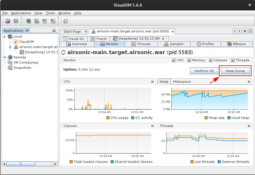Click the Applications panel minimize icon
This screenshot has height=175, width=255.
coord(54,31)
